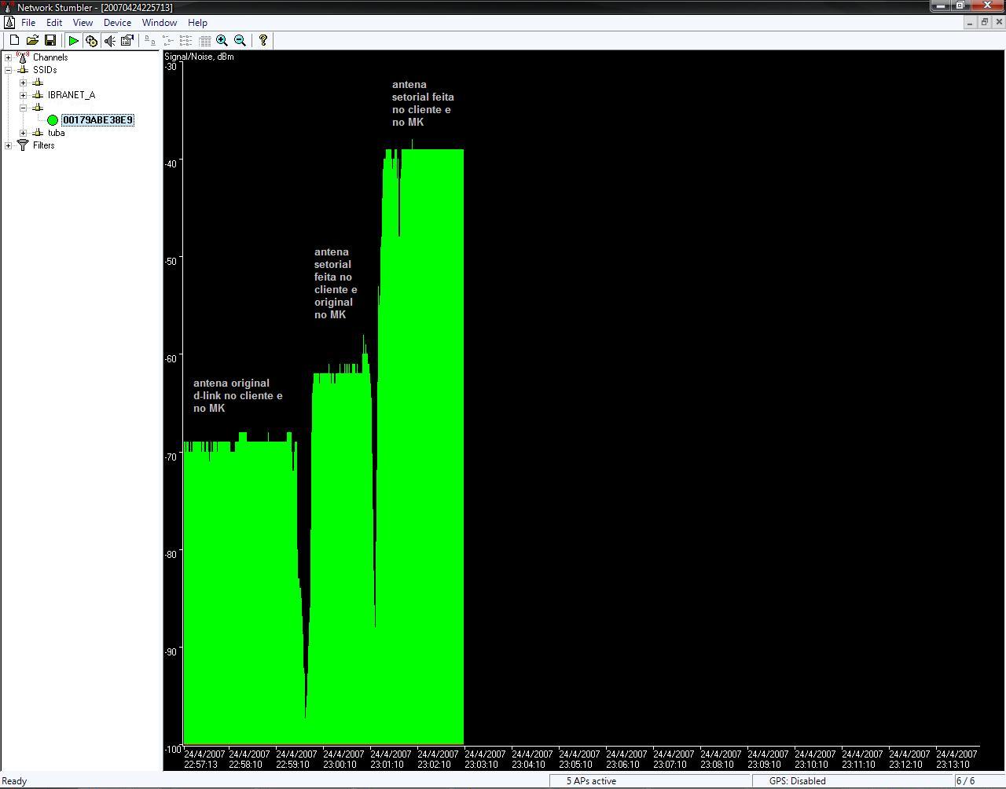Click the 'antena original d-link' graph annotation
This screenshot has width=1006, height=789.
click(238, 395)
